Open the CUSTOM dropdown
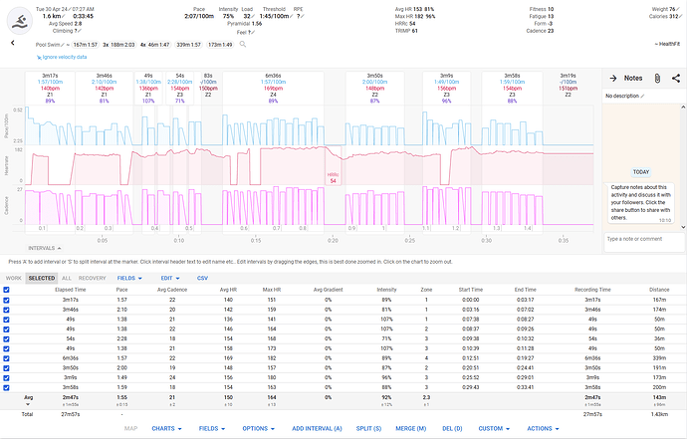This screenshot has height=439, width=687. click(x=494, y=428)
